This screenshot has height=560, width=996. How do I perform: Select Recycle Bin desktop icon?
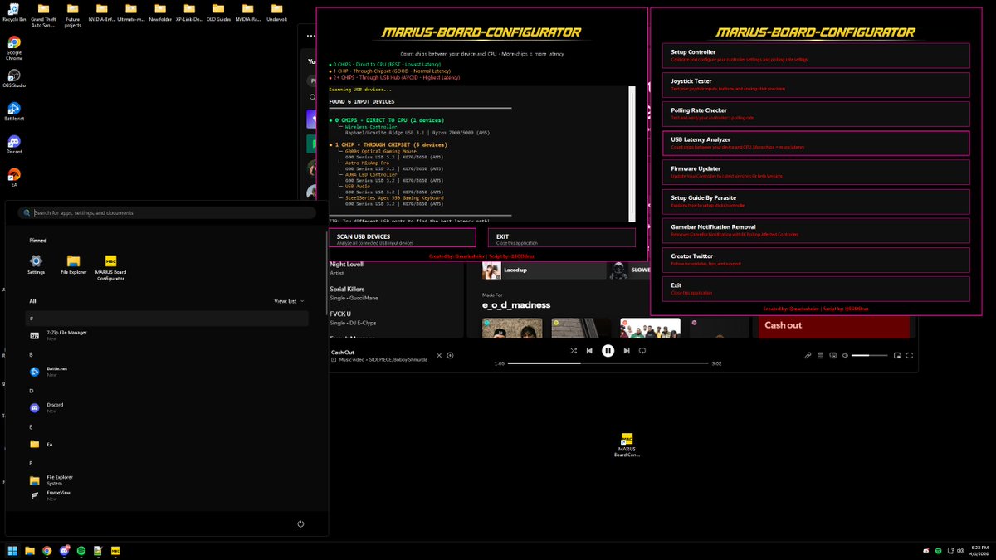pos(14,12)
